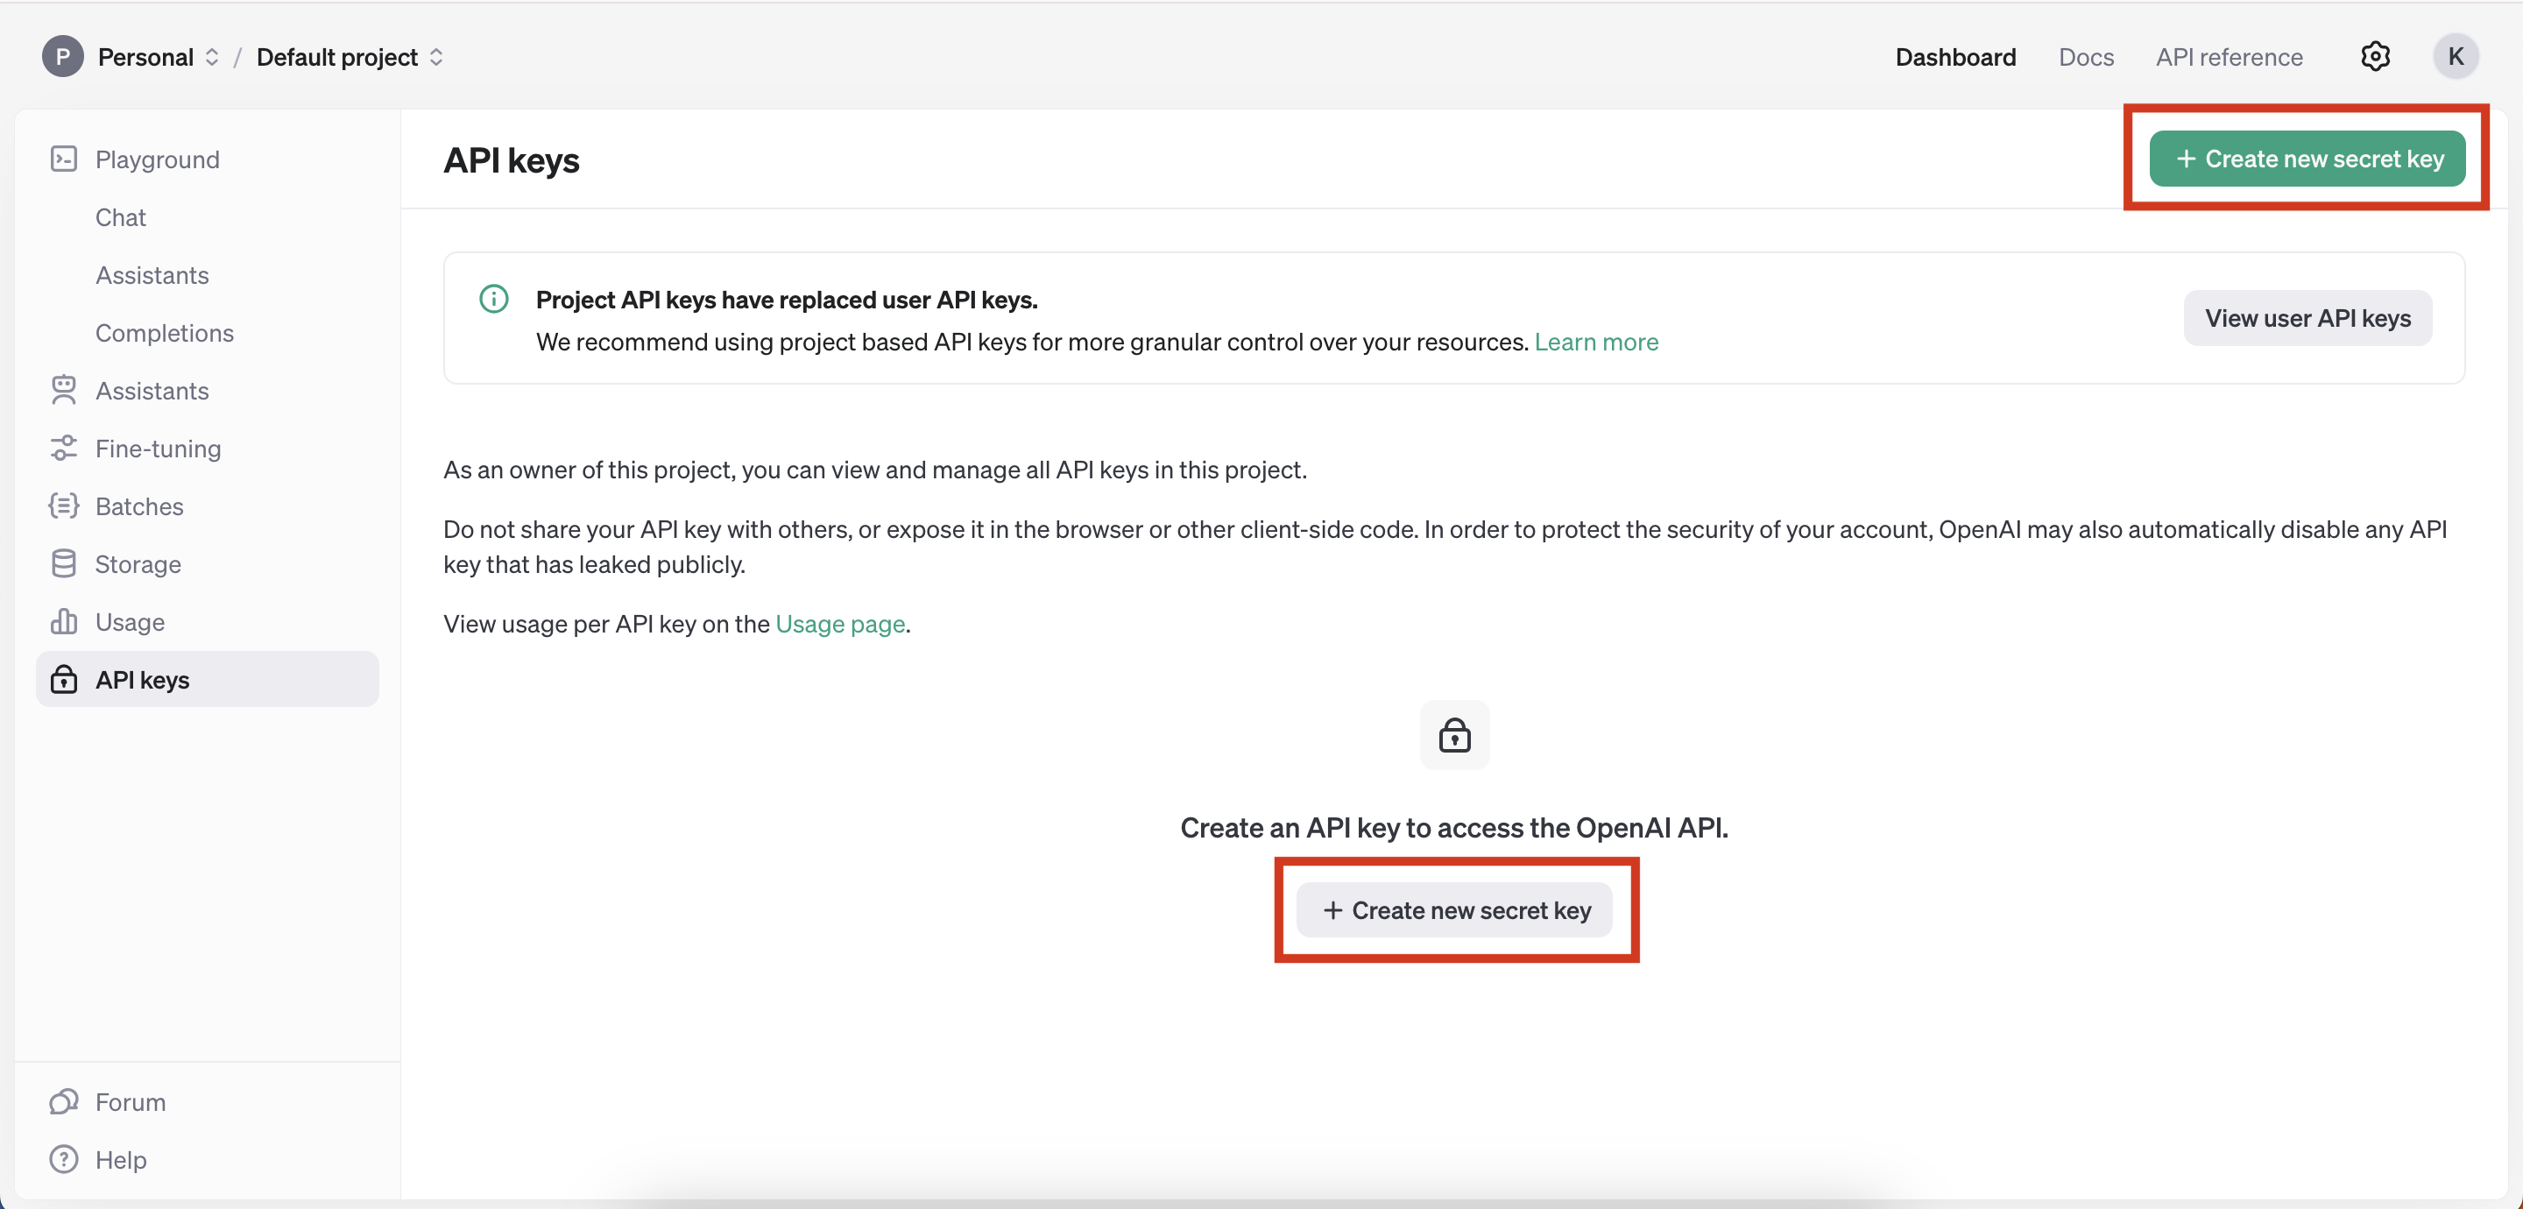Select Completions under Playground
This screenshot has height=1209, width=2523.
click(164, 332)
